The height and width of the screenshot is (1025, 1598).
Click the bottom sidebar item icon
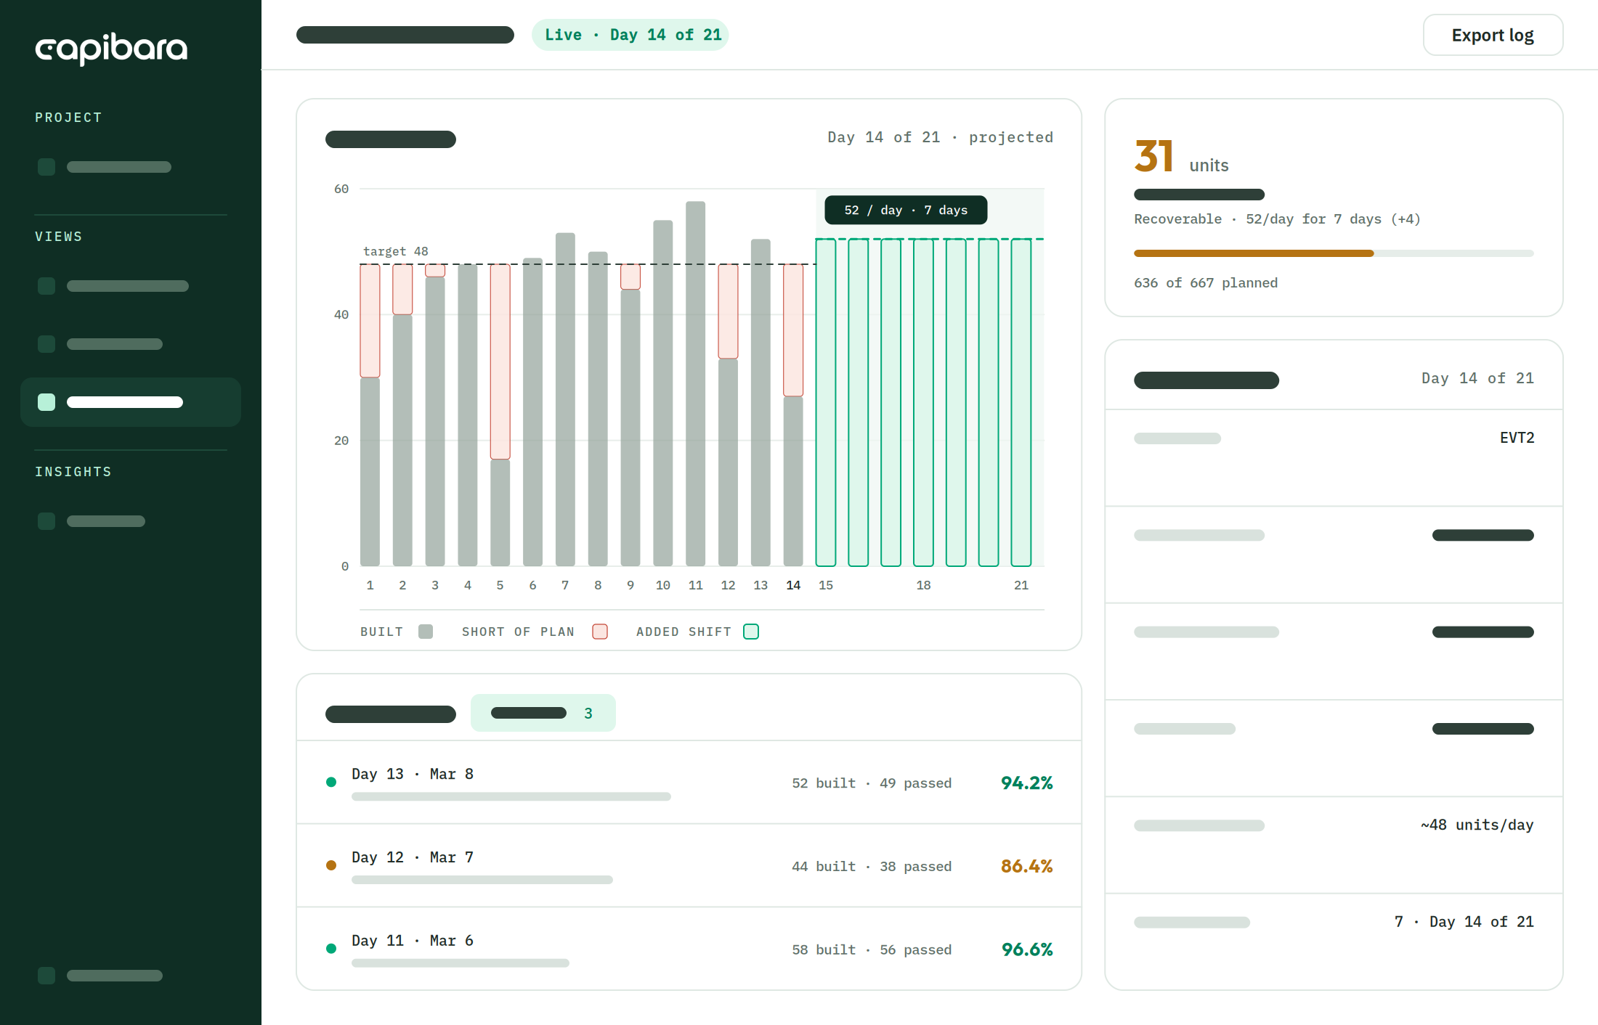46,976
